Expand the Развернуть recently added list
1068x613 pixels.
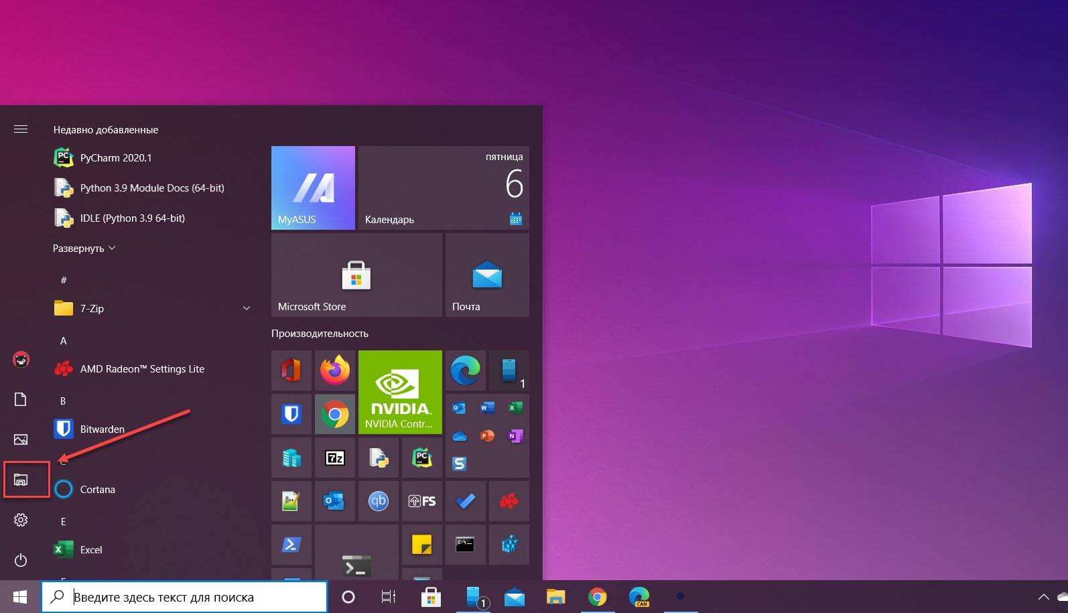84,249
